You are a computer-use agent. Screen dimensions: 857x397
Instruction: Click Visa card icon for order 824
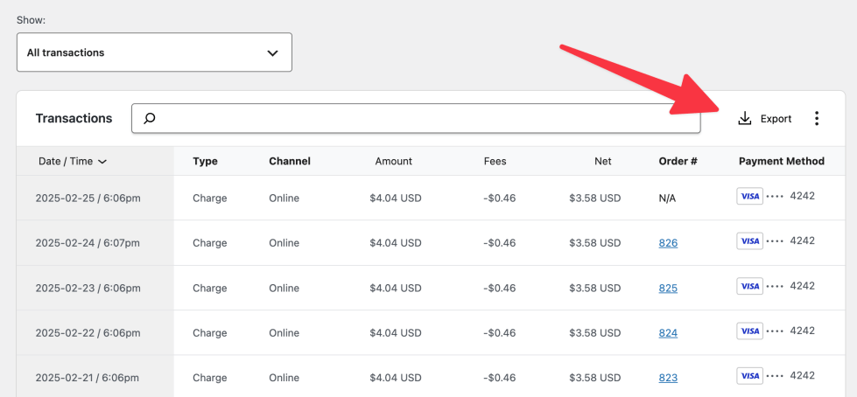[749, 331]
